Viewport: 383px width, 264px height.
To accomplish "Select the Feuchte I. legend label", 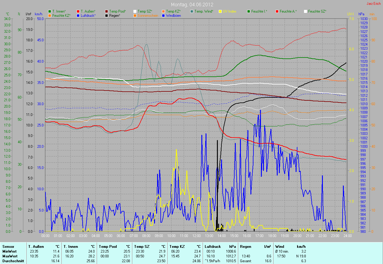I will [x=259, y=11].
